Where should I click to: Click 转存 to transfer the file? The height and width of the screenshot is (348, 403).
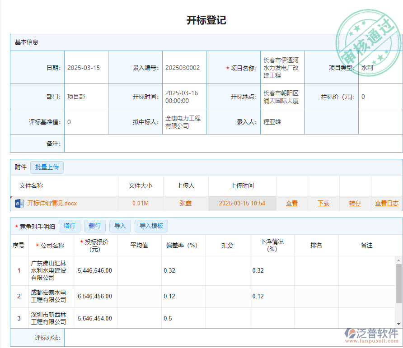355,204
